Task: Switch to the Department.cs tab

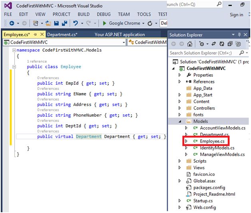Action: point(62,35)
